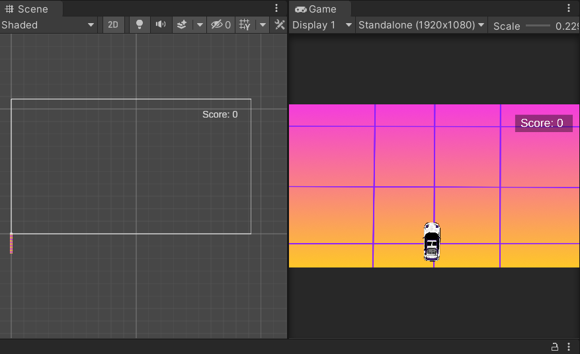The image size is (580, 354).
Task: Click the padlock icon in bottom panel
Action: click(555, 347)
